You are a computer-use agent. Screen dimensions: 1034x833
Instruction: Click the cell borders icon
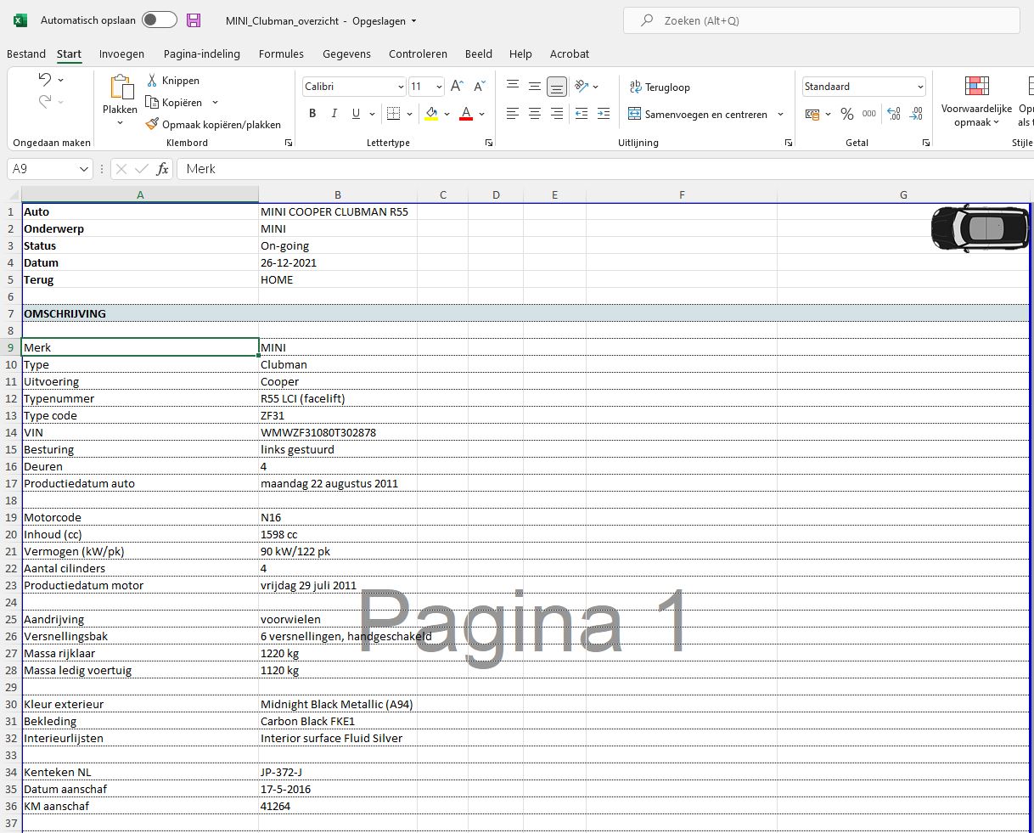click(393, 114)
